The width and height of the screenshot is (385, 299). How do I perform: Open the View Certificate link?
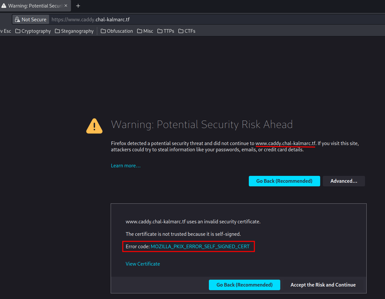pos(143,264)
